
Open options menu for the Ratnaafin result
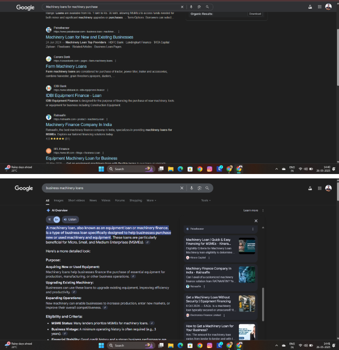[107, 119]
